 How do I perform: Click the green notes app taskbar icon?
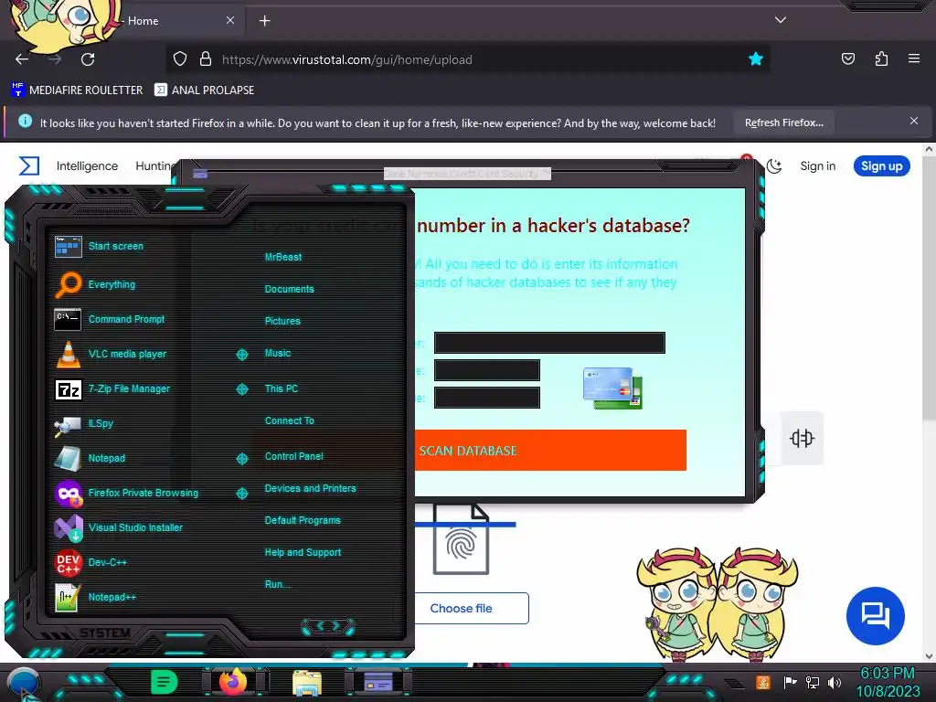164,682
